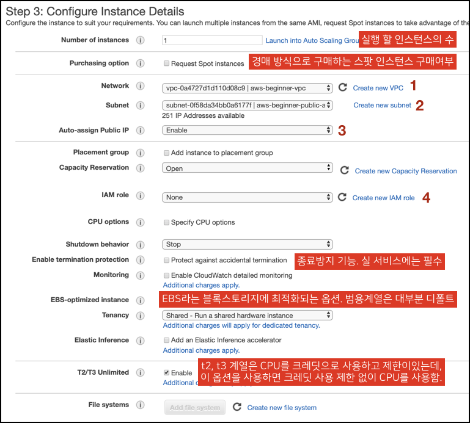This screenshot has height=423, width=470.
Task: Open info icon for File systems
Action: [141, 405]
